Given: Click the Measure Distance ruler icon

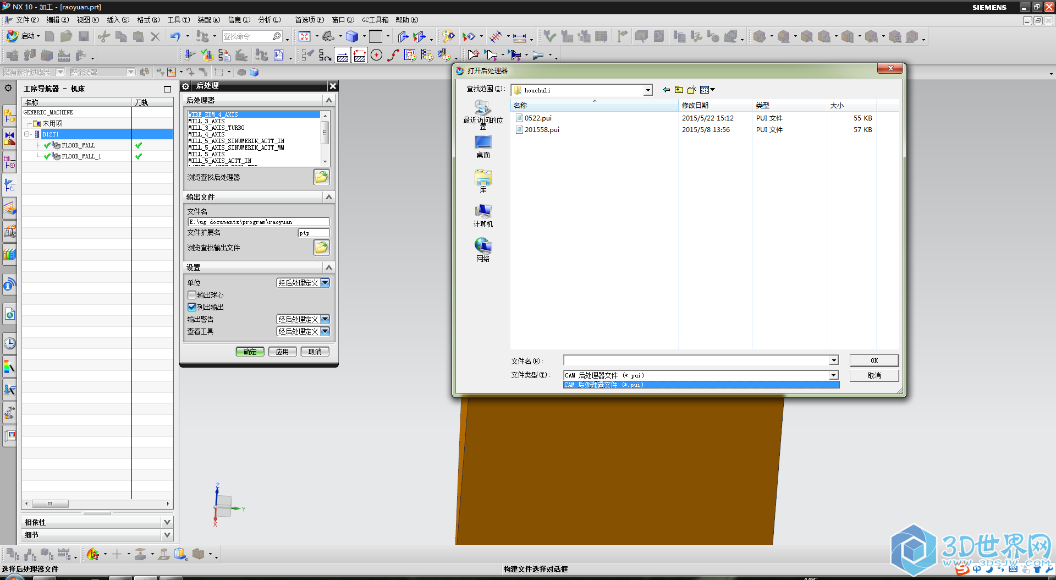Looking at the screenshot, I should click(519, 37).
